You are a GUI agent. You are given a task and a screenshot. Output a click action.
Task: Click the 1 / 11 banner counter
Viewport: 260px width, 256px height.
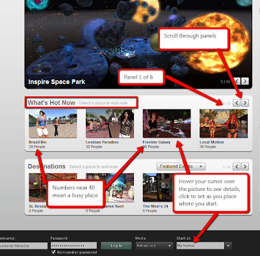[225, 82]
